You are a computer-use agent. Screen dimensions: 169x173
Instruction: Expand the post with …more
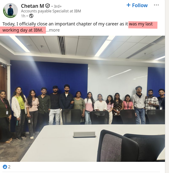[53, 30]
